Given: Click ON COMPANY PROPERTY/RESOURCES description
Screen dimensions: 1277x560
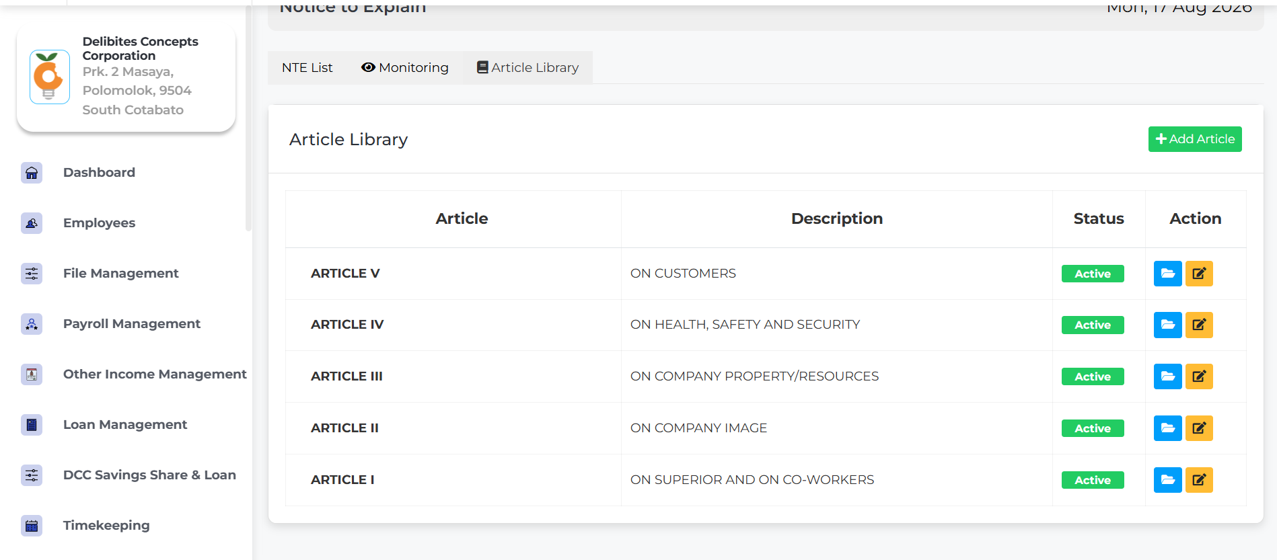Looking at the screenshot, I should pyautogui.click(x=754, y=376).
